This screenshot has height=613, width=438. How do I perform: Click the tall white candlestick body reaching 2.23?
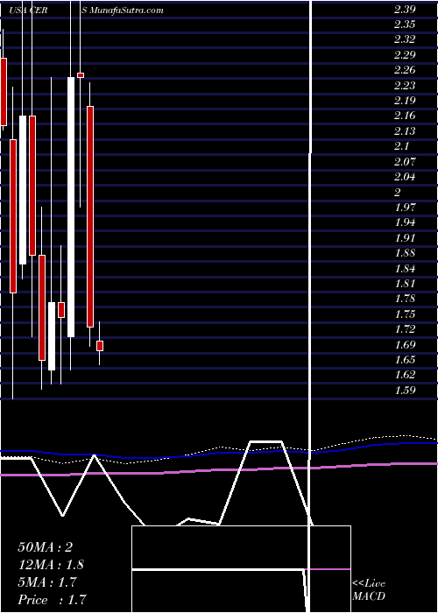tap(71, 207)
